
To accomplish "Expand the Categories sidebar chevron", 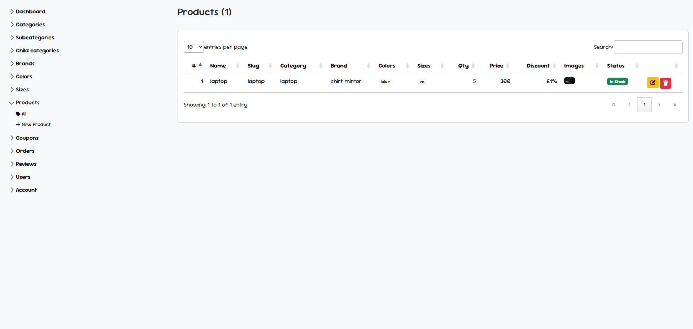I will pyautogui.click(x=12, y=25).
